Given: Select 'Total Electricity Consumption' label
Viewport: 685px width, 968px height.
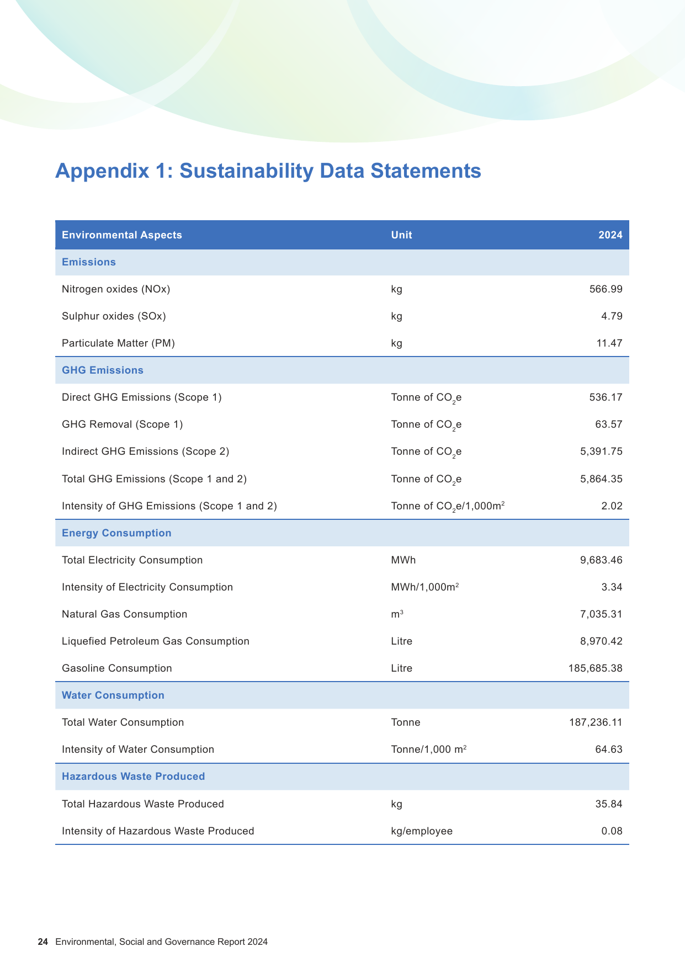Looking at the screenshot, I should 132,560.
